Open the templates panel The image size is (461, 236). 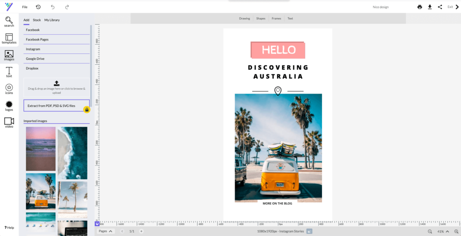(x=9, y=39)
